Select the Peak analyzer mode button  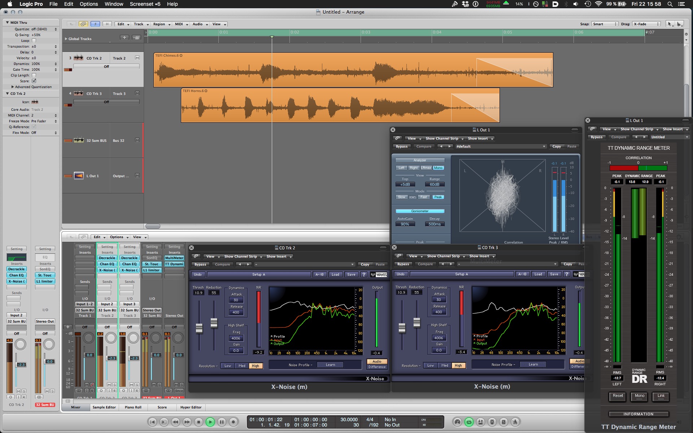tap(438, 197)
